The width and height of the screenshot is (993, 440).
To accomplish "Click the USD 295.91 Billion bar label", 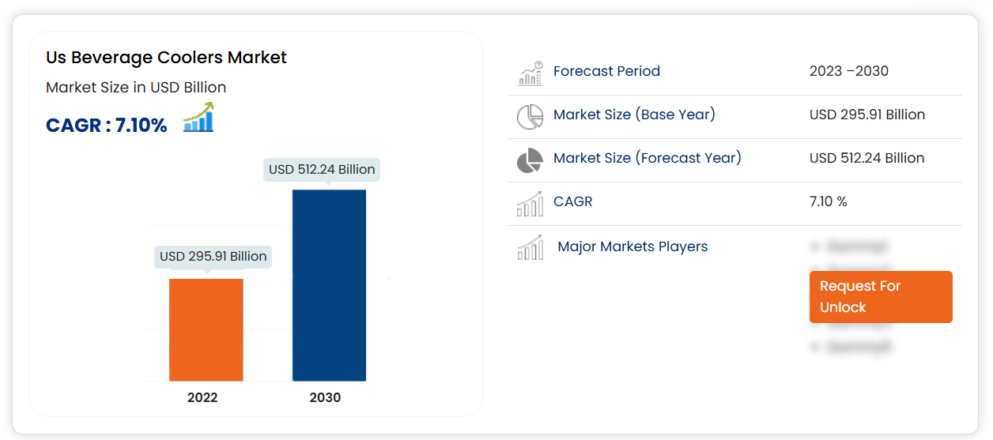I will click(213, 256).
